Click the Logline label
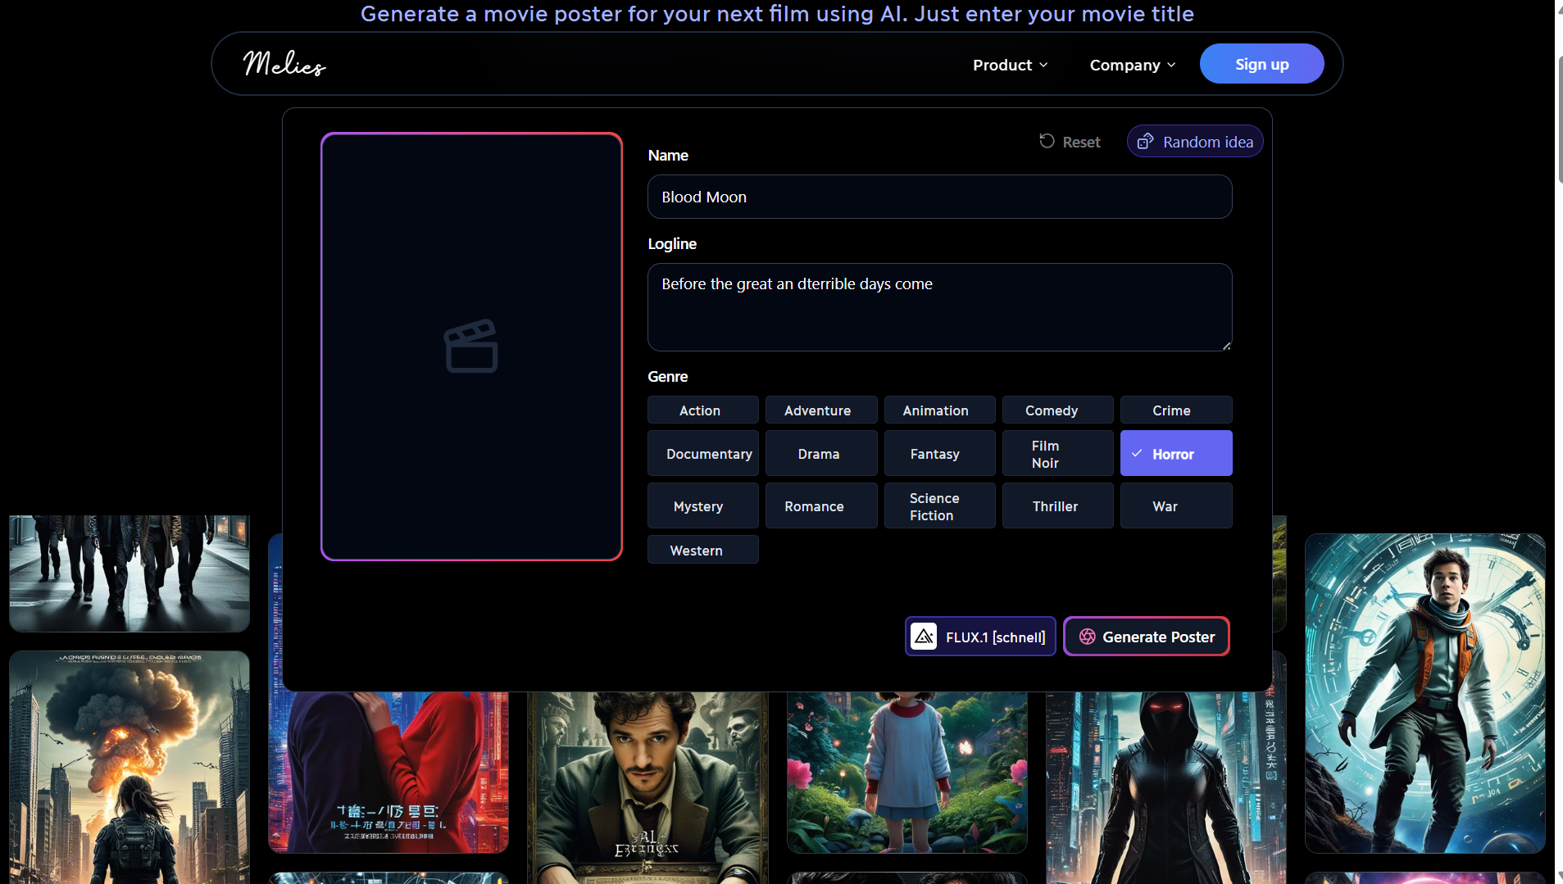The image size is (1563, 884). [x=672, y=243]
